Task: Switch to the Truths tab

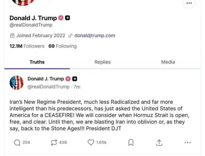Action: pos(37,62)
